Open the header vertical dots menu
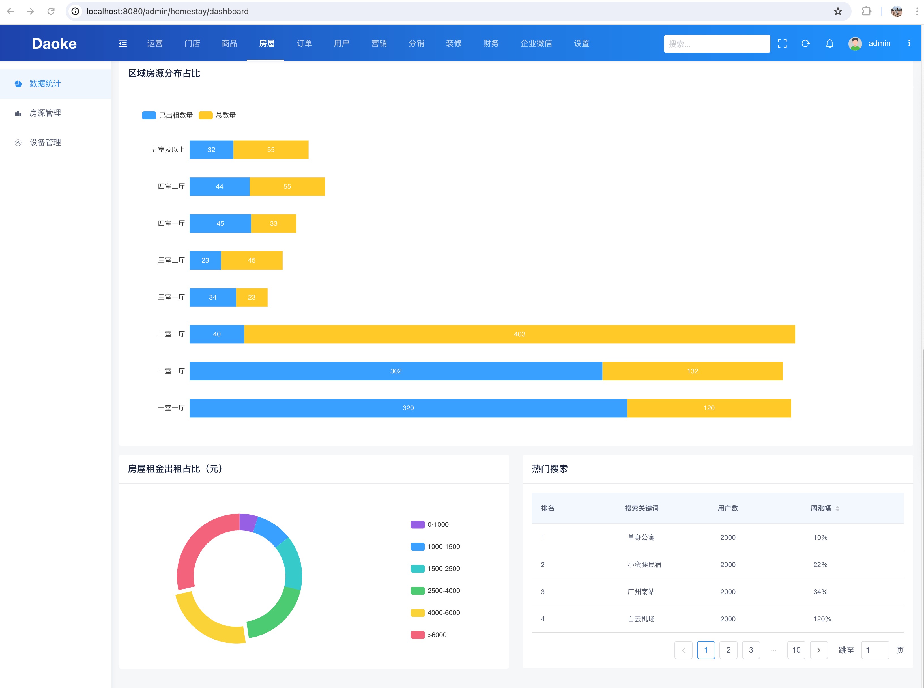 coord(909,43)
